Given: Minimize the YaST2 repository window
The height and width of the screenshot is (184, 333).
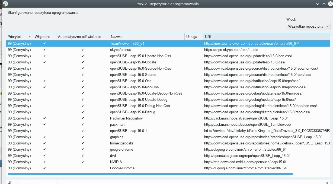Looking at the screenshot, I should coord(318,4).
